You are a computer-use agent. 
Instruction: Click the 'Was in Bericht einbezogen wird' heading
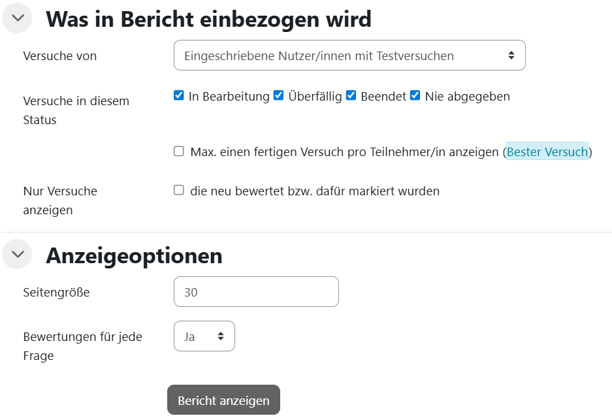(x=208, y=19)
